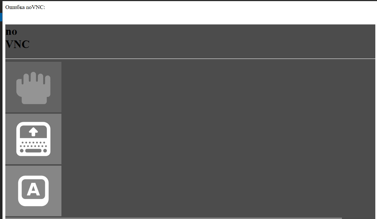
Task: Click the gray header area right of logo
Action: point(202,41)
